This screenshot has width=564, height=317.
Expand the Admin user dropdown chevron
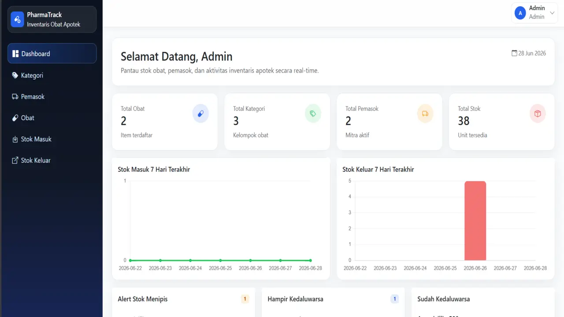pyautogui.click(x=552, y=13)
